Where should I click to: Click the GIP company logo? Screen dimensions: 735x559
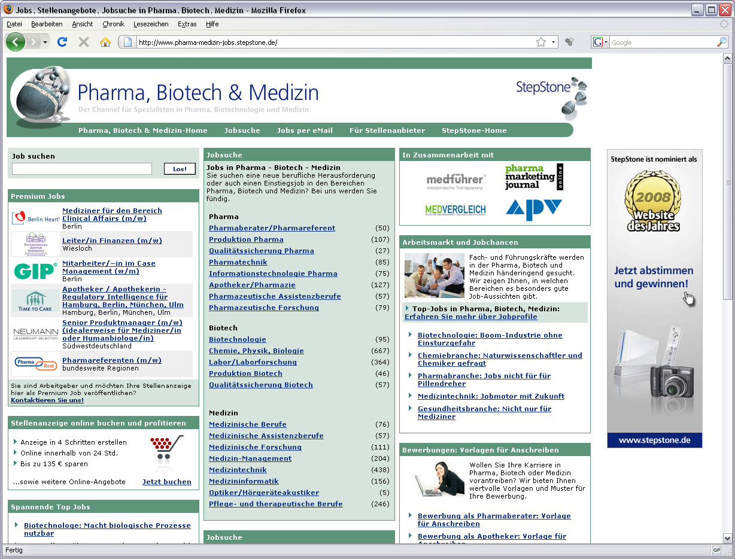click(35, 271)
